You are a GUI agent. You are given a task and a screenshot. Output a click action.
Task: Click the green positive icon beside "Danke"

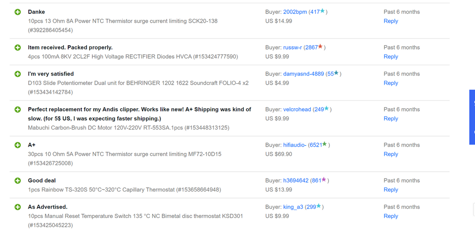[x=18, y=12]
